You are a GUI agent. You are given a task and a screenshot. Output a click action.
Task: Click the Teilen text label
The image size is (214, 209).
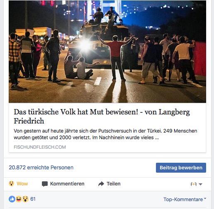point(114,184)
